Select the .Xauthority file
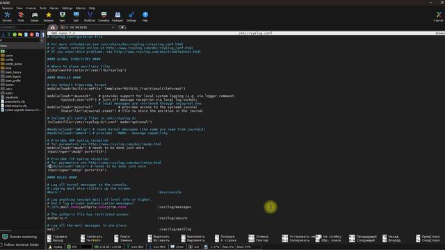This screenshot has height=250, width=445. pyautogui.click(x=10, y=97)
